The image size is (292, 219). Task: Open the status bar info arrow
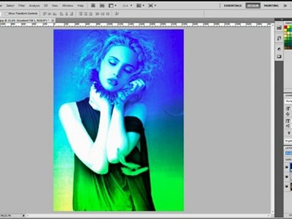23,215
